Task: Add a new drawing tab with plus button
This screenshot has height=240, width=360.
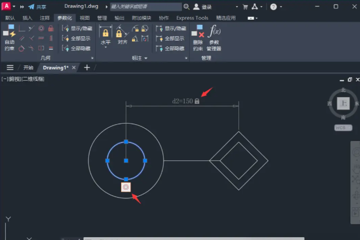Action: coord(87,67)
